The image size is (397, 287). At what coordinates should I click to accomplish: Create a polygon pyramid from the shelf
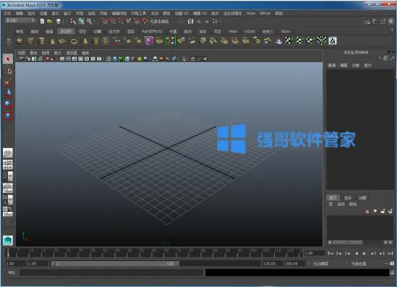(x=85, y=41)
